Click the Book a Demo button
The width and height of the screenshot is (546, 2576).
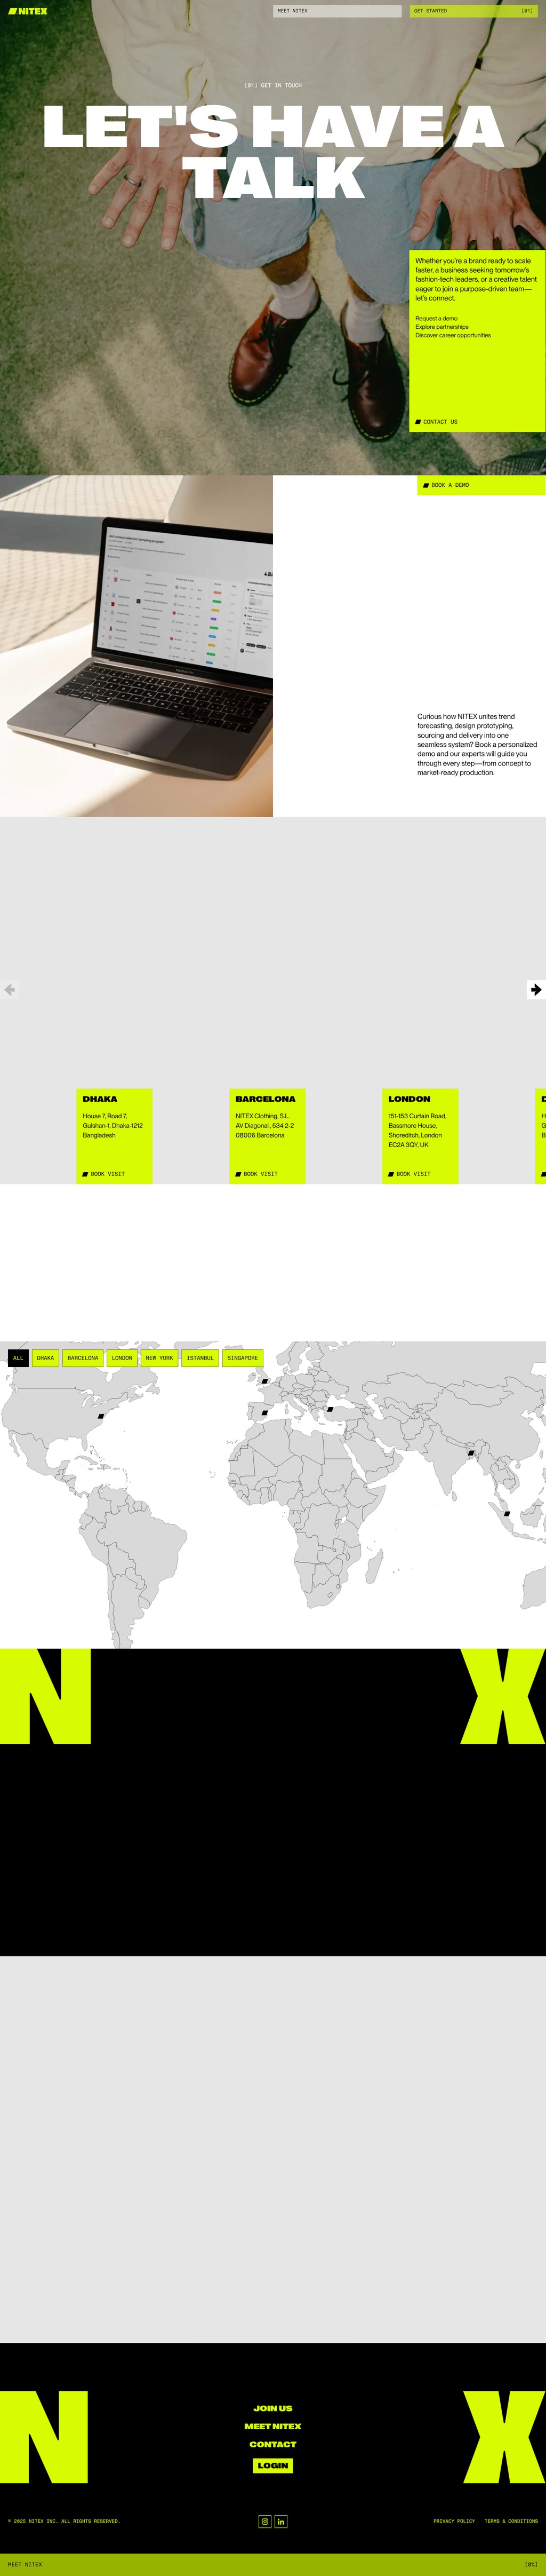[481, 485]
